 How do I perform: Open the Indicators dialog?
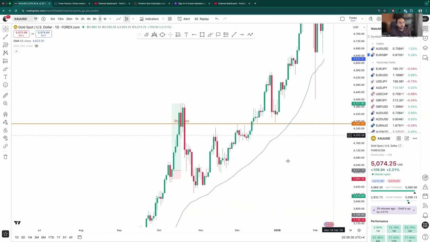(149, 19)
